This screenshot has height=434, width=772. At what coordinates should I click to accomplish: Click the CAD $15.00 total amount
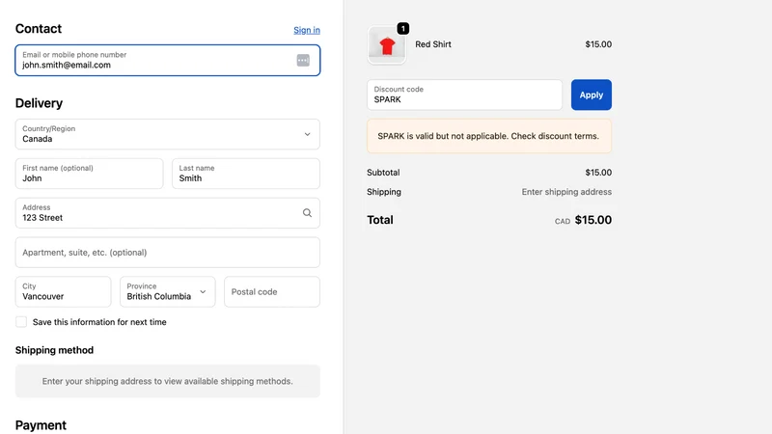[583, 220]
